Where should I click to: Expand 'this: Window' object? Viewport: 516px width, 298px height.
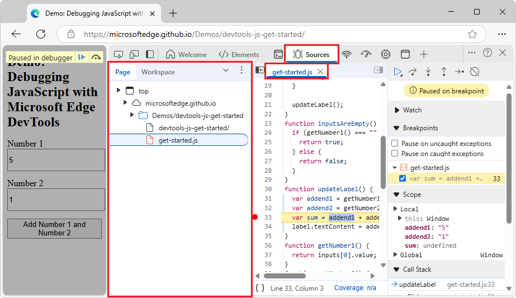400,218
